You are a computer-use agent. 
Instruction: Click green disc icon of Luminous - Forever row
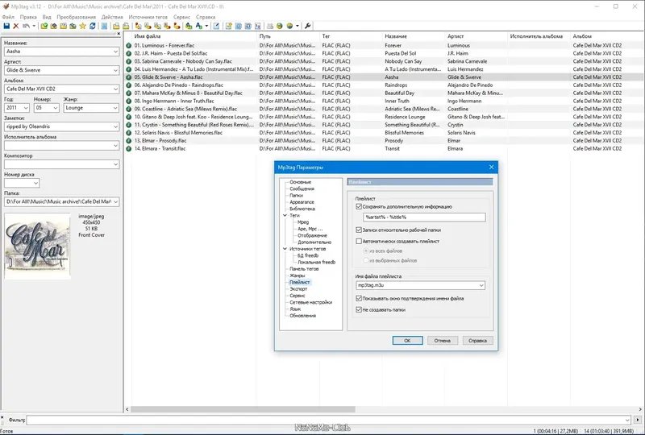tap(128, 45)
